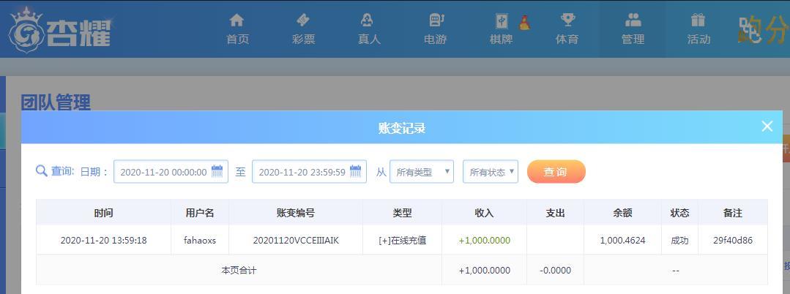Click the orange 查询 query button
The height and width of the screenshot is (294, 790).
tap(556, 172)
